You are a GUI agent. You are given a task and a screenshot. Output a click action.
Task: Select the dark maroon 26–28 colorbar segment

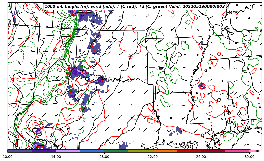click(213, 151)
